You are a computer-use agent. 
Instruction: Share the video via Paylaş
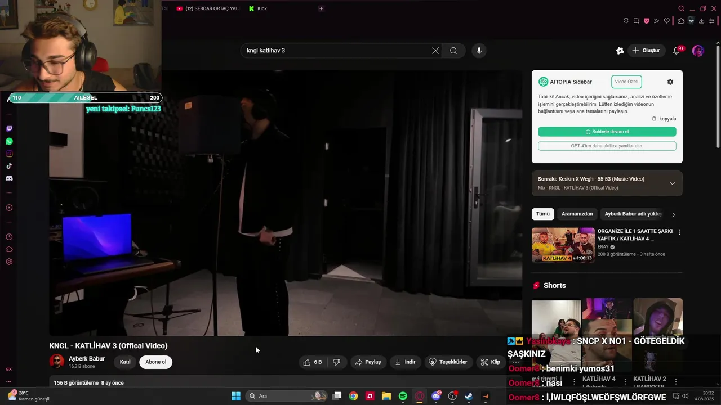point(367,362)
